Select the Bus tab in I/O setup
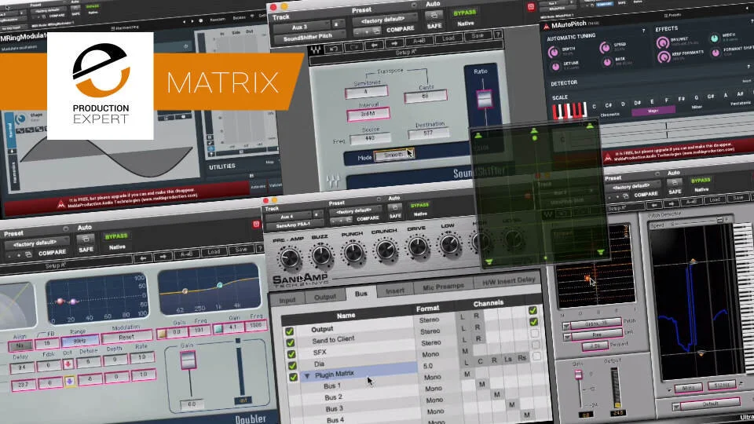 361,293
